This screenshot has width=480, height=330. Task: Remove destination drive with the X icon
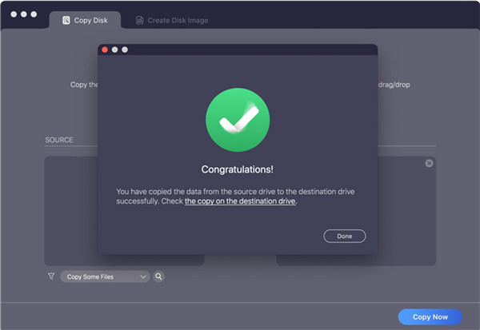[x=429, y=163]
